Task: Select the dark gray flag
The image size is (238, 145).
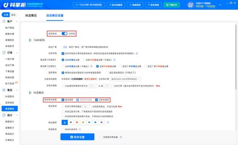Action: [71, 123]
